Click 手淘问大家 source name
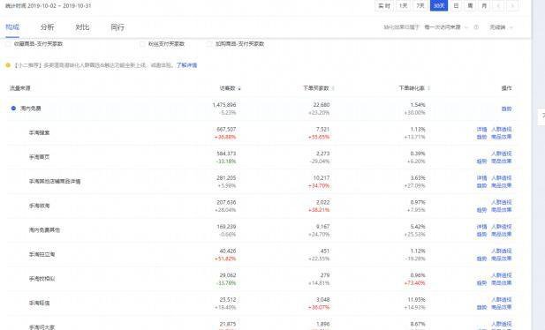 coord(42,327)
